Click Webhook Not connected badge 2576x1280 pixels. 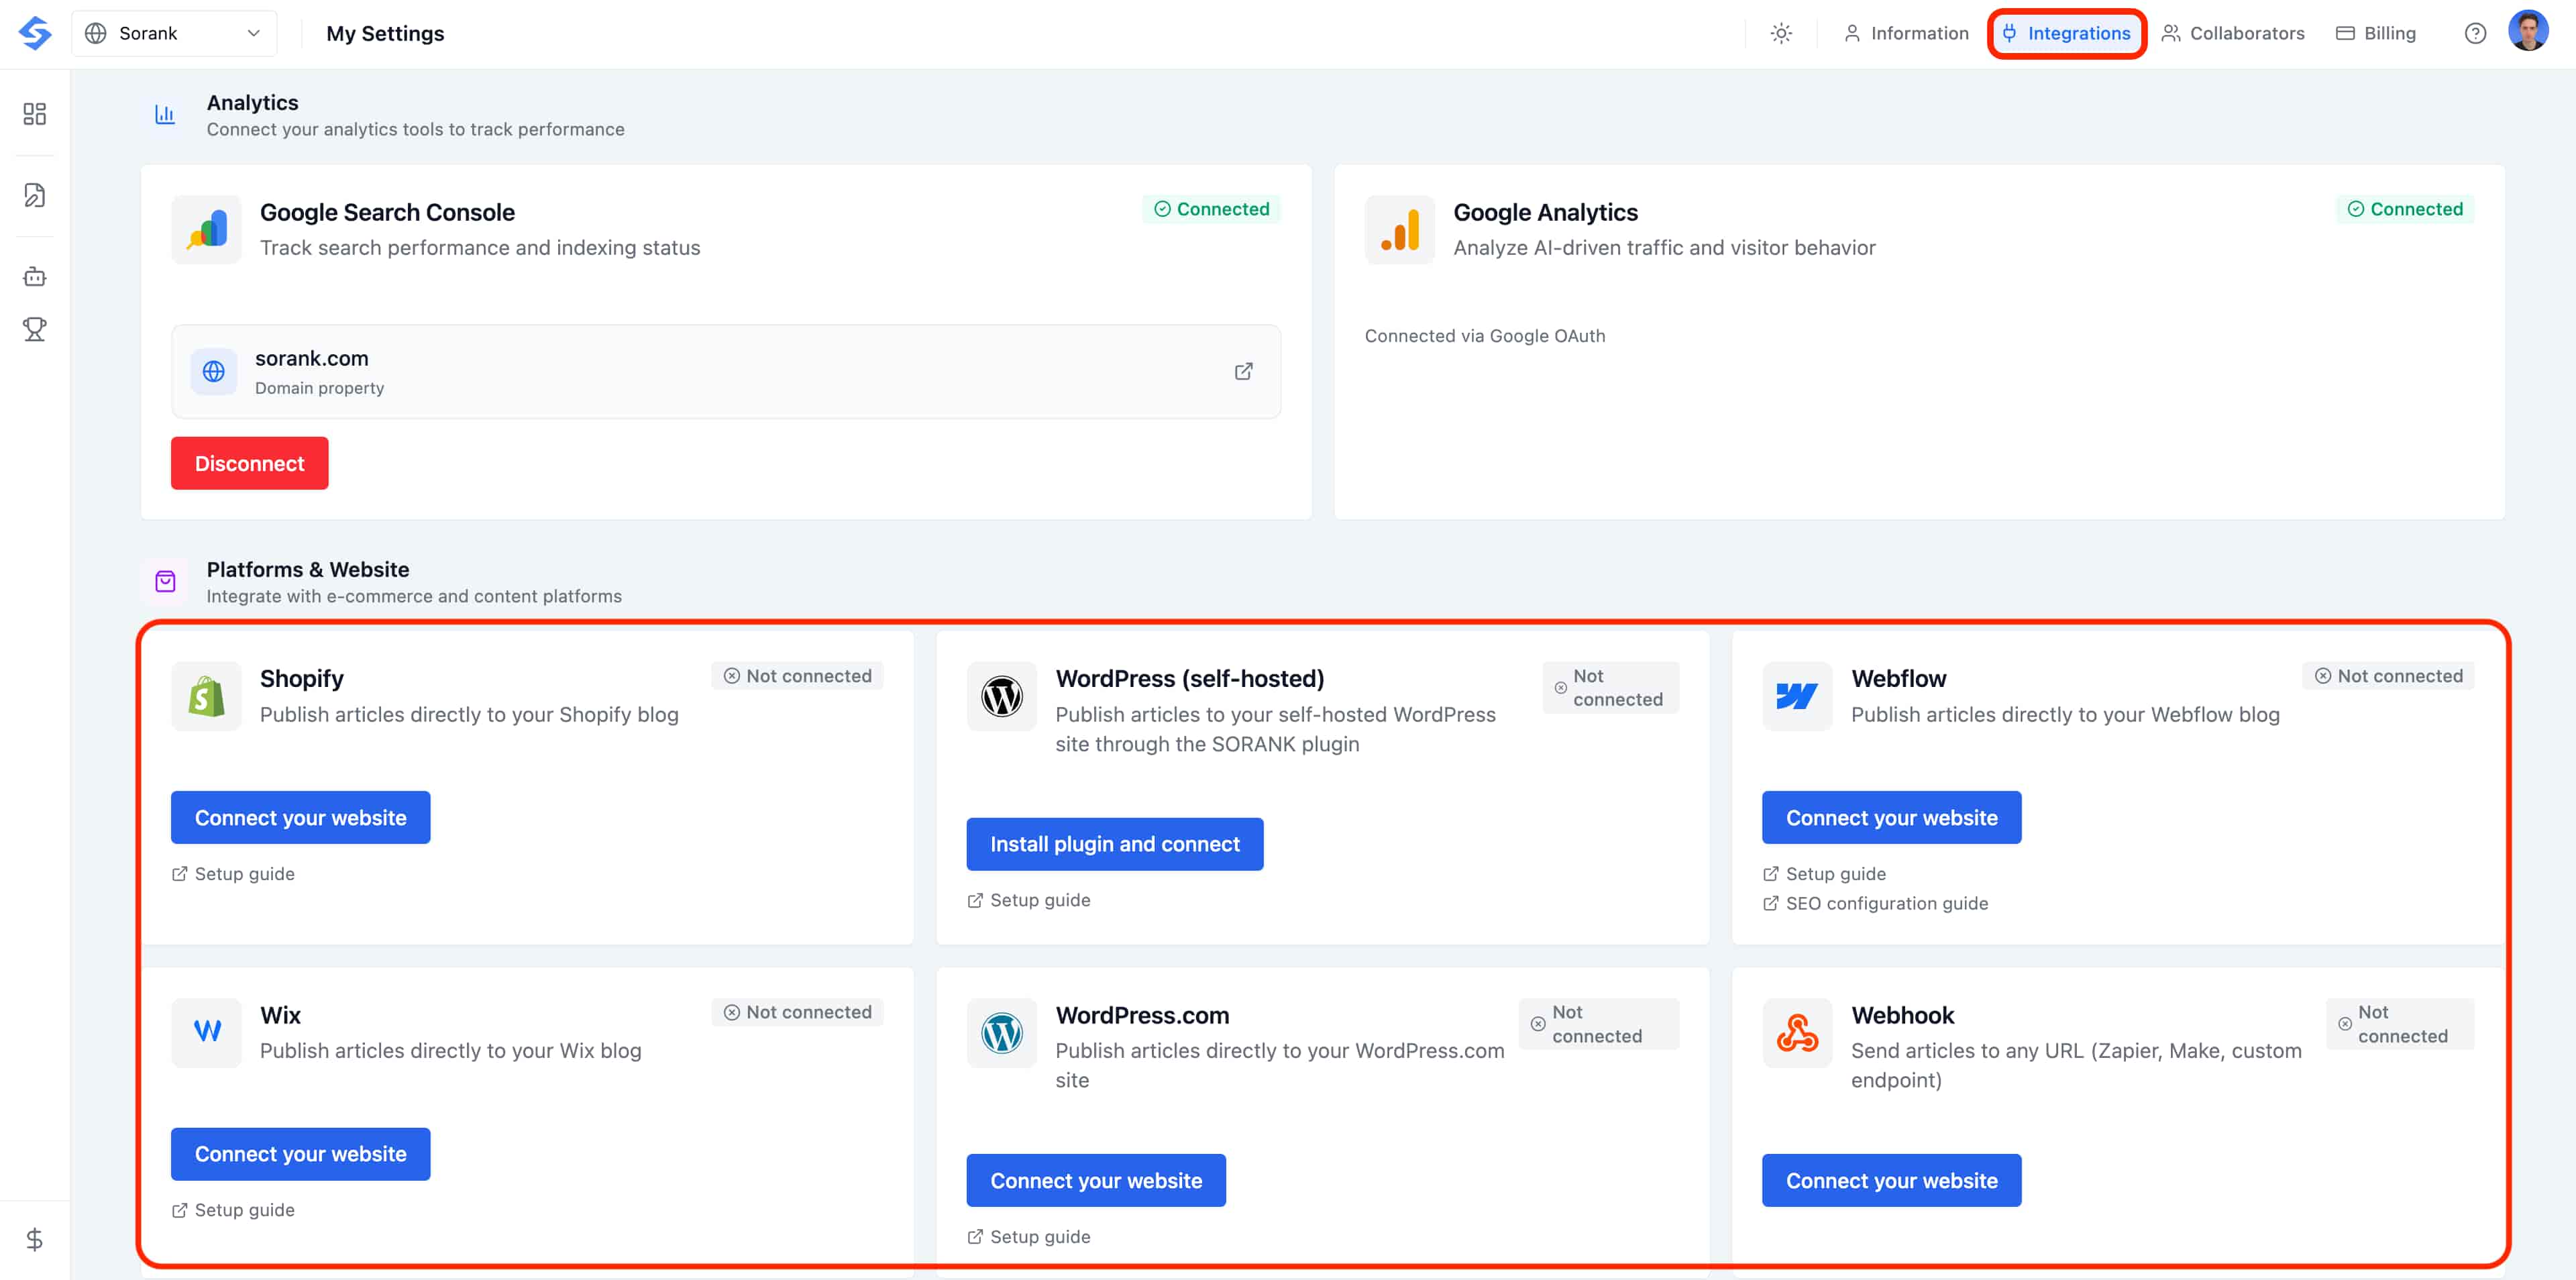click(2399, 1024)
